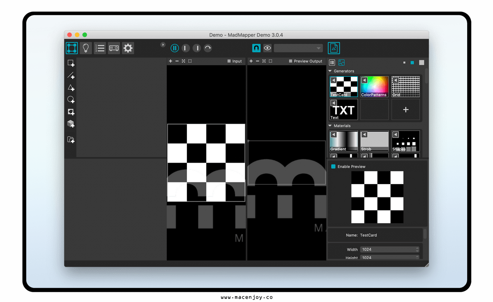Image resolution: width=493 pixels, height=302 pixels.
Task: Select the Grid generator thumbnail
Action: click(405, 87)
